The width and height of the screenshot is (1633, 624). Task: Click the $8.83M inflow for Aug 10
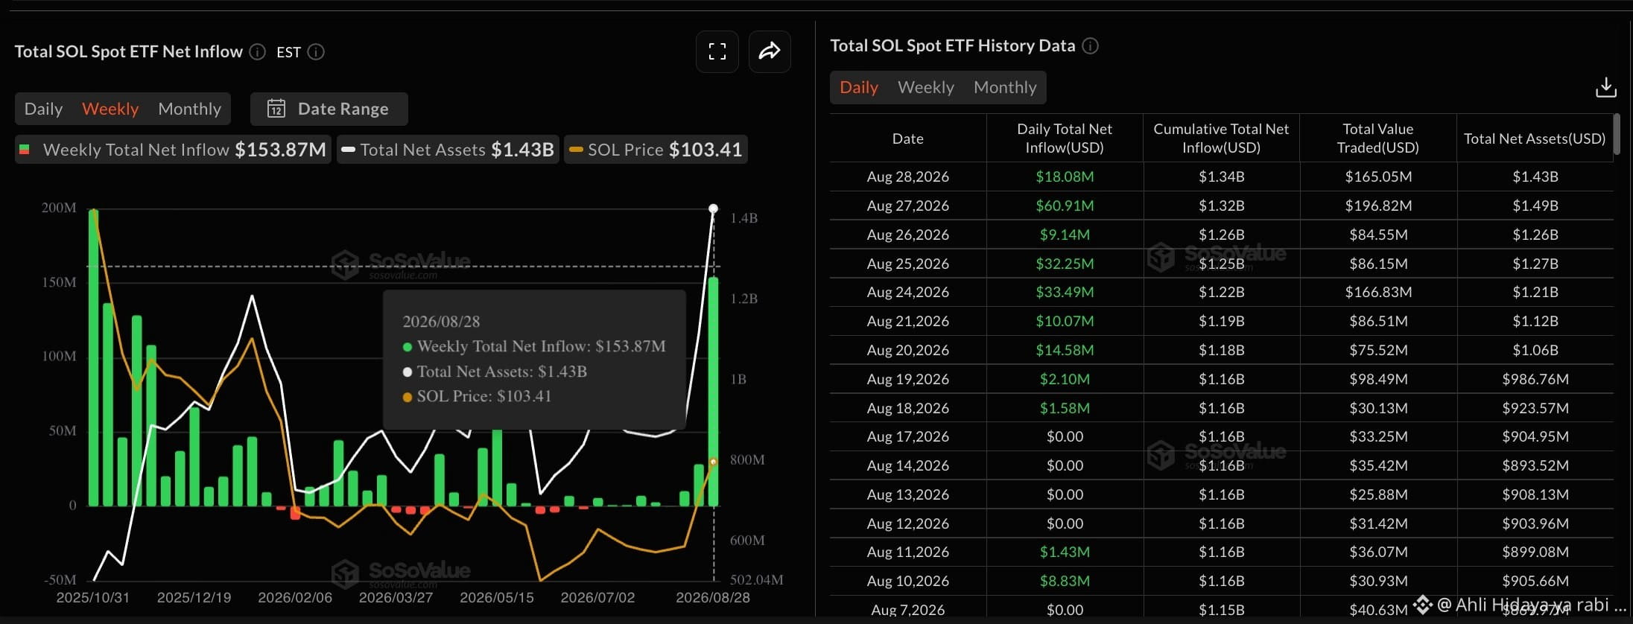tap(1065, 581)
